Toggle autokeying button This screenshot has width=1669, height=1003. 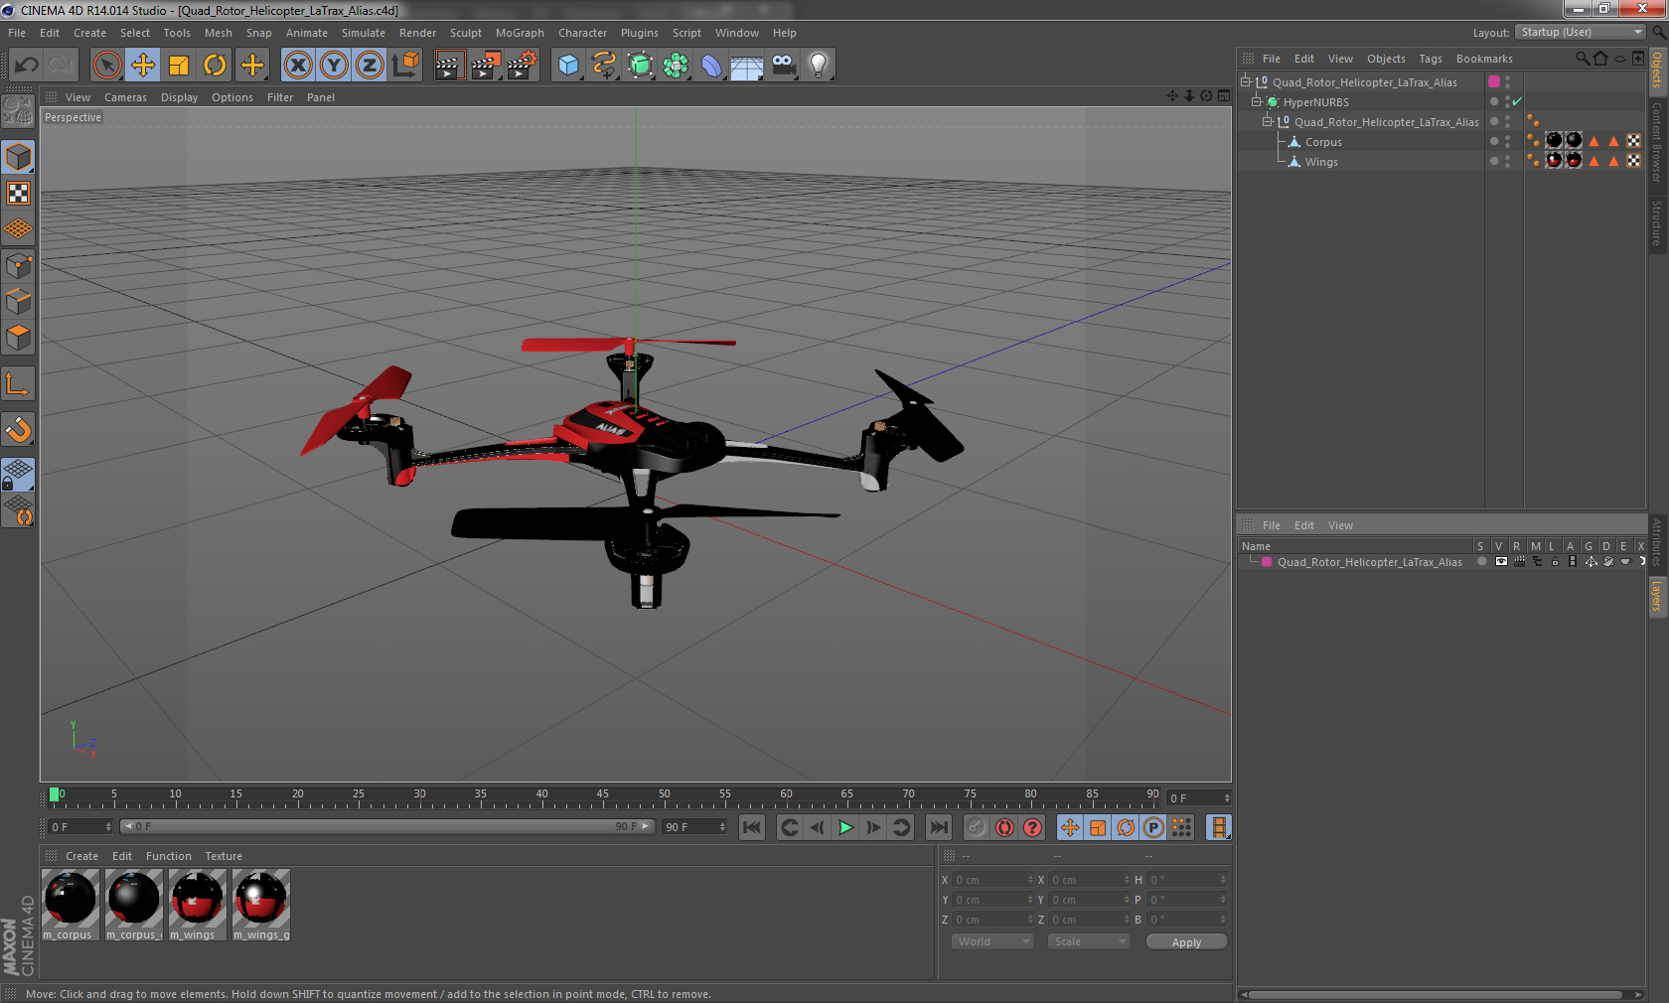tap(1005, 827)
